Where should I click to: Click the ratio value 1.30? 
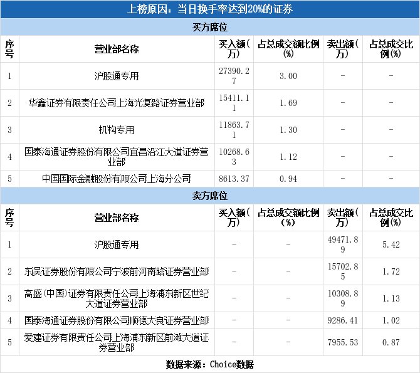tap(288, 130)
